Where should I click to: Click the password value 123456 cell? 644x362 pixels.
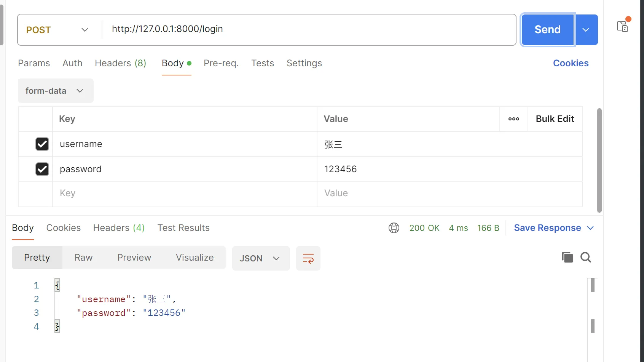[450, 169]
